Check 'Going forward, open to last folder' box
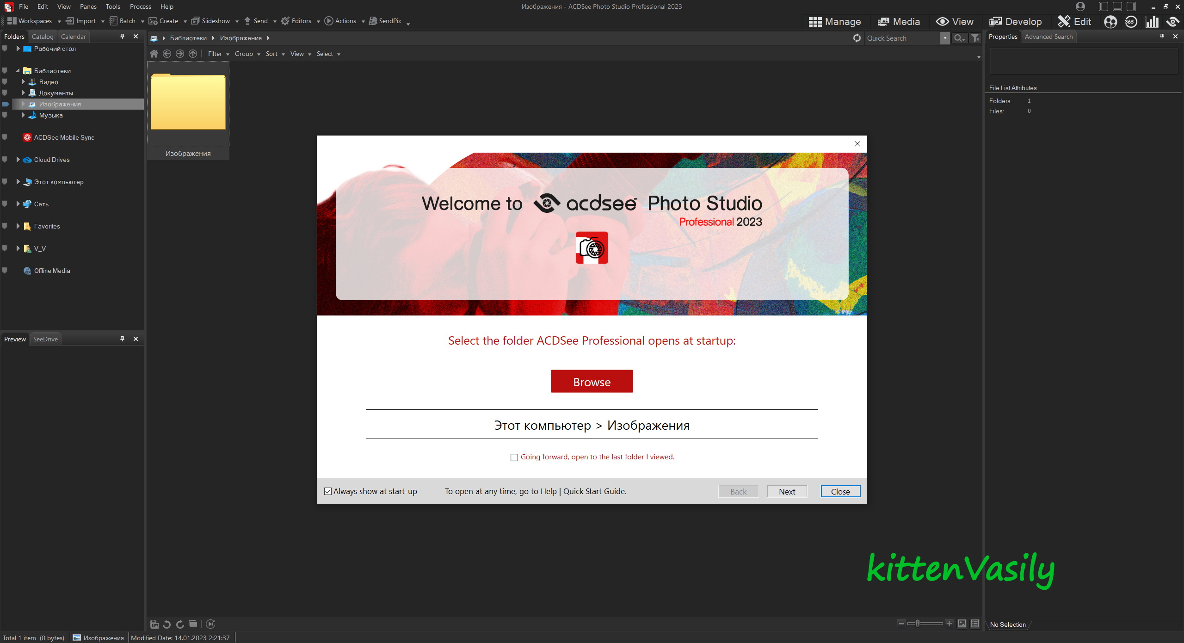 click(x=514, y=458)
